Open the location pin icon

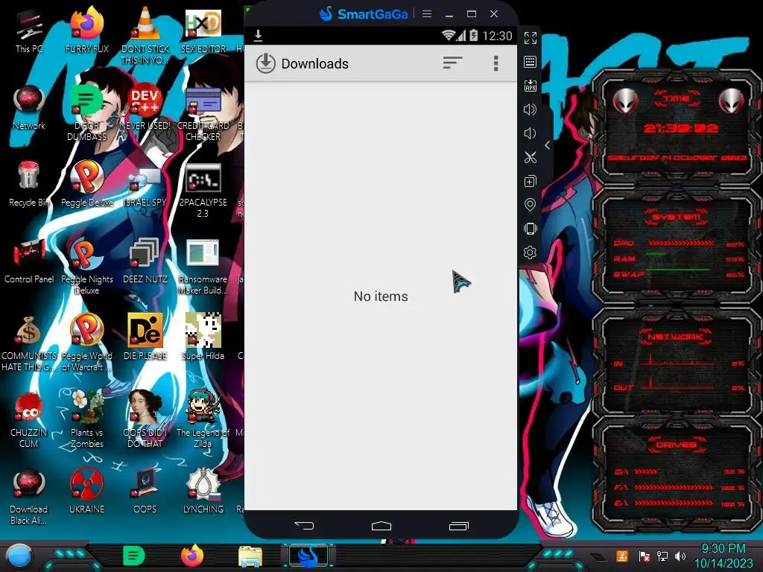pos(530,205)
